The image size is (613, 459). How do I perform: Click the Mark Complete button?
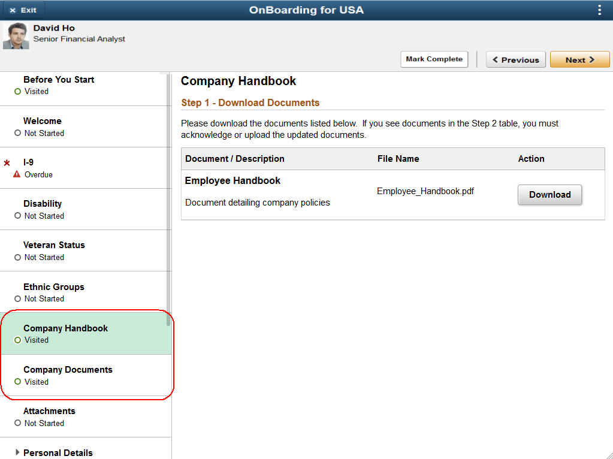pos(434,59)
